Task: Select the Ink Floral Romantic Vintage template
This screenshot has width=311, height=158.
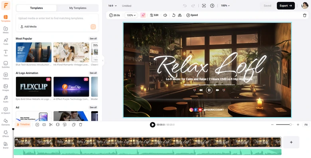Action: (71, 52)
